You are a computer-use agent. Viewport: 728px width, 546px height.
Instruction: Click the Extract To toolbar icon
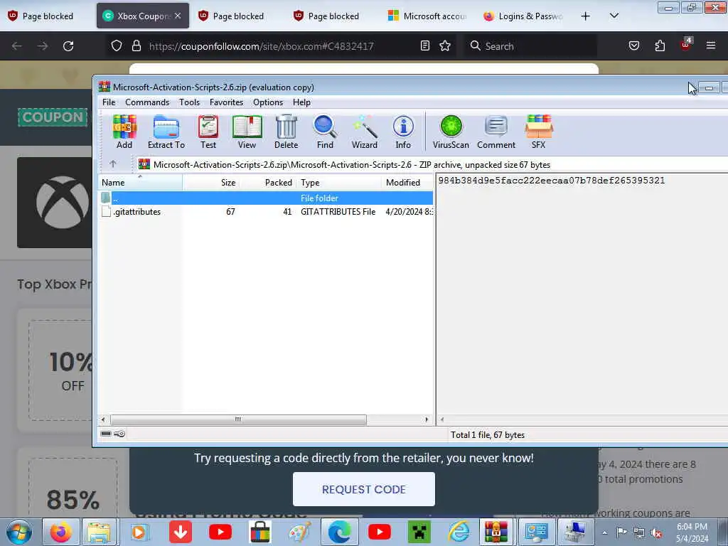(166, 132)
